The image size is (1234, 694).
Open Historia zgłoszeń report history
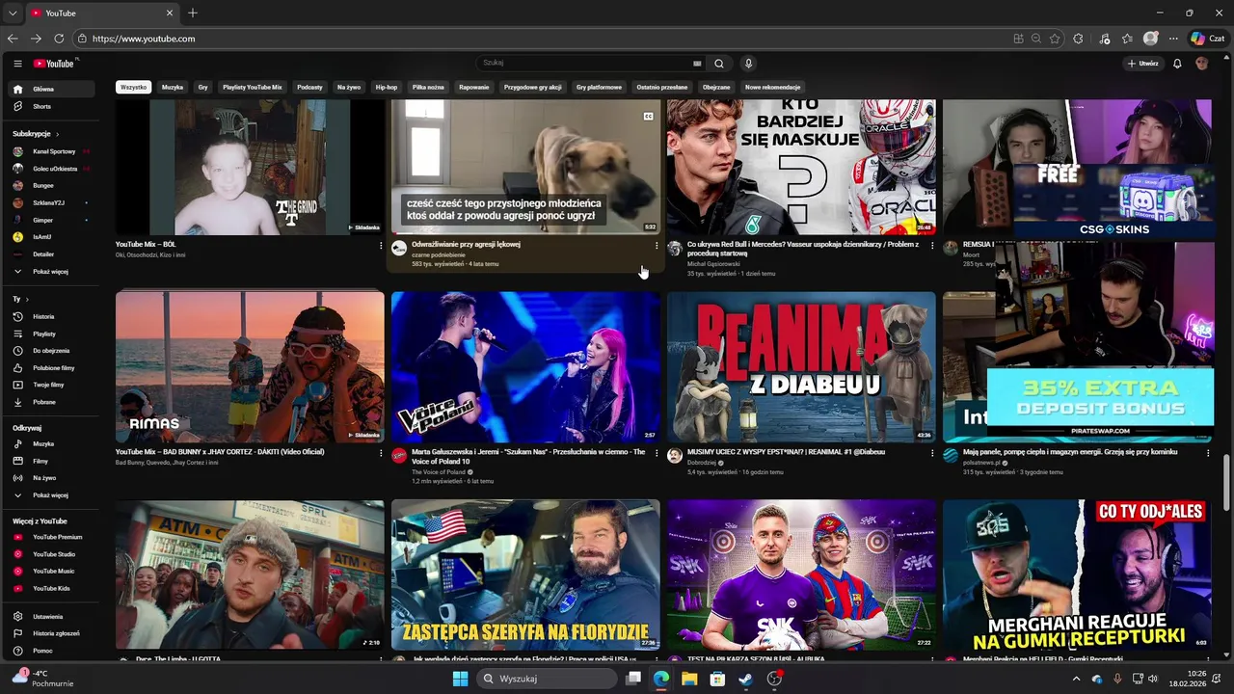coord(53,633)
